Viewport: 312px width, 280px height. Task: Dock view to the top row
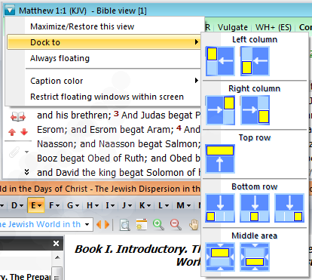(220, 158)
